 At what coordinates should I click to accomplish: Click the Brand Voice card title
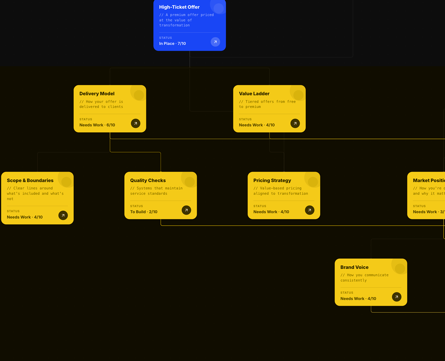pyautogui.click(x=354, y=267)
